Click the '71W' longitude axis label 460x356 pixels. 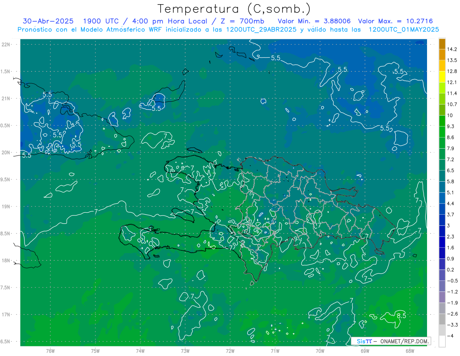tap(275, 351)
